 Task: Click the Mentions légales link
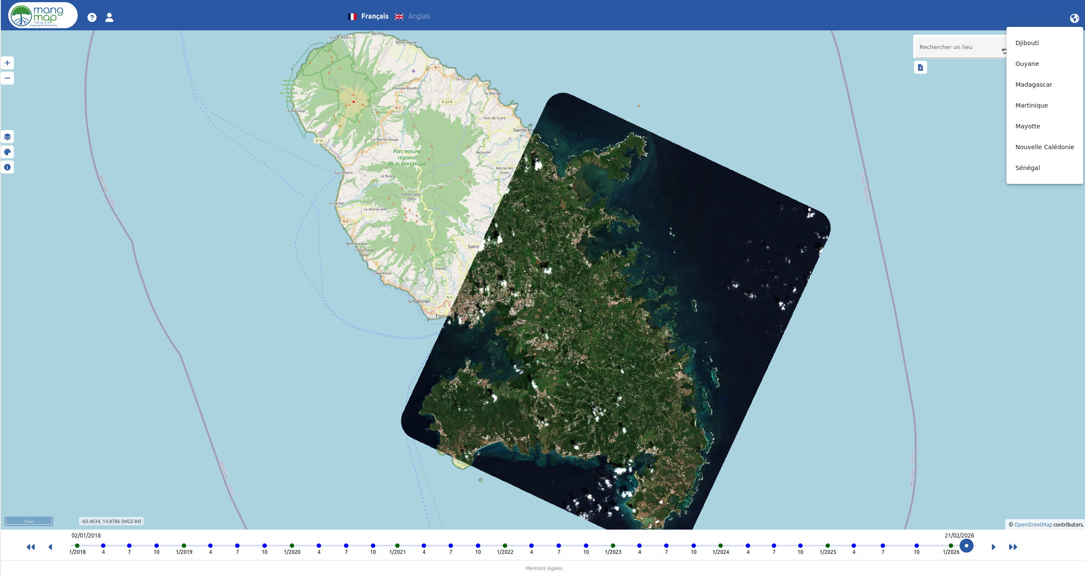point(544,568)
